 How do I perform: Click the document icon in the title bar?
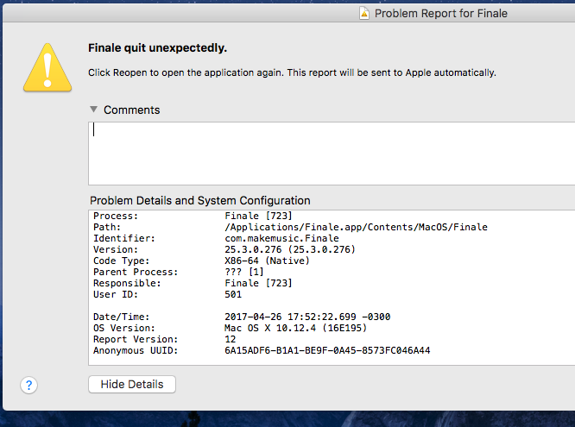(364, 13)
